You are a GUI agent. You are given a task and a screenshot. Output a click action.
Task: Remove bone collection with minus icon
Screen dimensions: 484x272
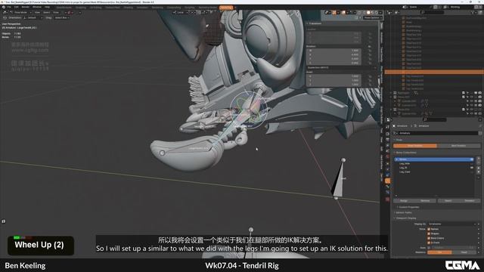point(479,163)
